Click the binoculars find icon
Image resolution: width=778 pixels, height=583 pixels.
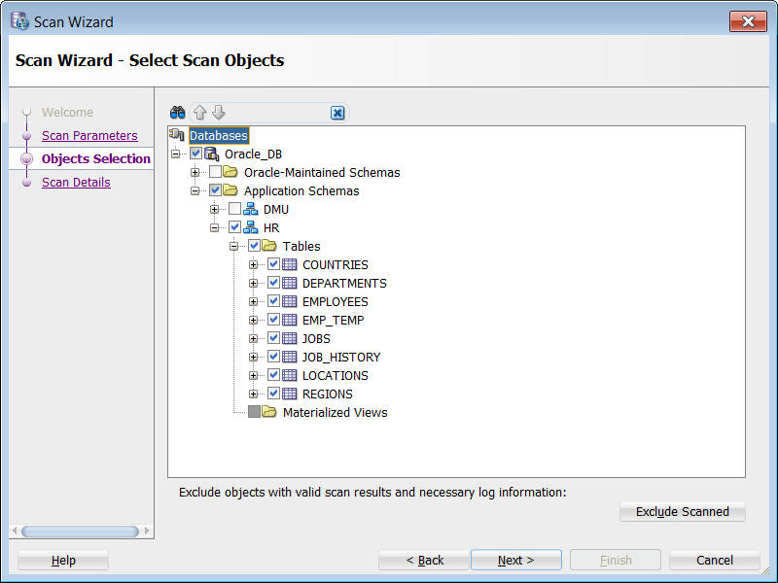click(177, 113)
